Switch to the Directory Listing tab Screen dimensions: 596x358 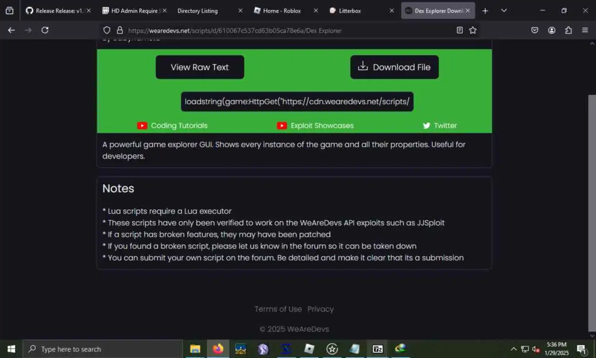209,10
